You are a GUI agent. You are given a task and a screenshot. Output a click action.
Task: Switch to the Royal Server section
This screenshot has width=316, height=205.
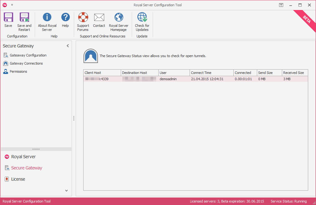20,157
